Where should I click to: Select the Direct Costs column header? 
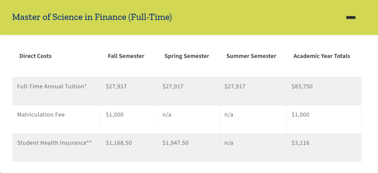point(35,56)
